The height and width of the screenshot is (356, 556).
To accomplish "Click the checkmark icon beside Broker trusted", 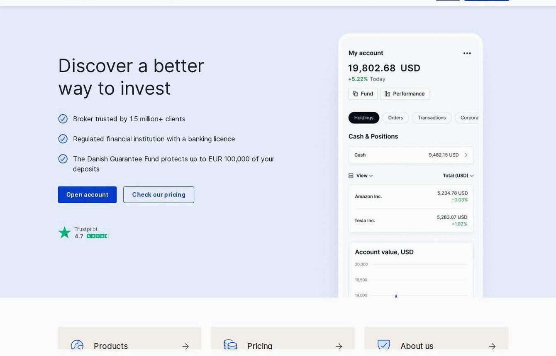I will (x=63, y=119).
